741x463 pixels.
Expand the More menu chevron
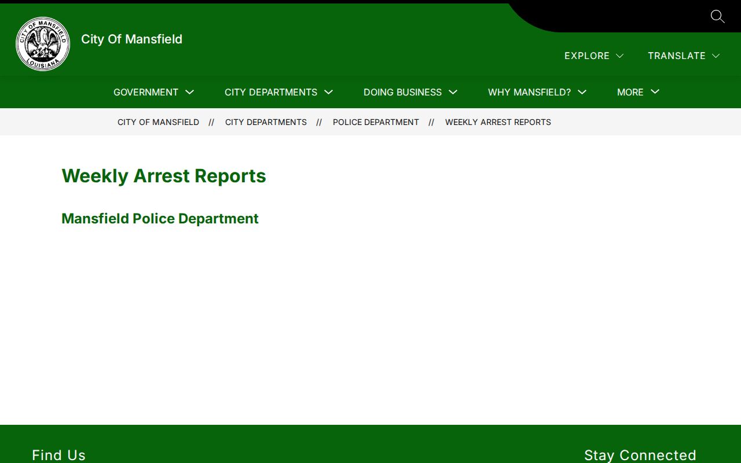[655, 92]
